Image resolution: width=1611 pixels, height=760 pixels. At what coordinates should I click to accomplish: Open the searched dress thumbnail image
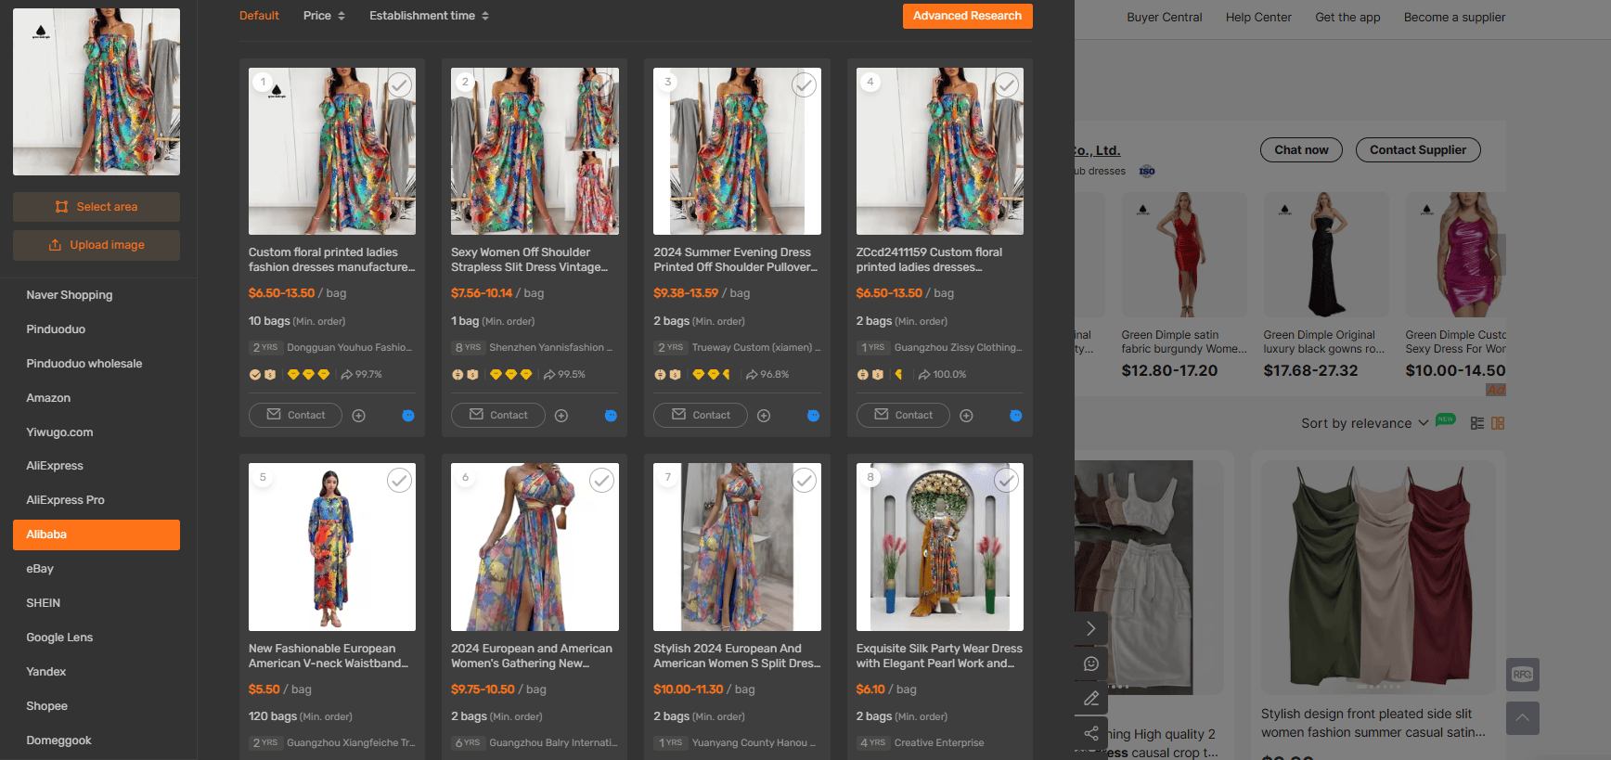tap(97, 92)
